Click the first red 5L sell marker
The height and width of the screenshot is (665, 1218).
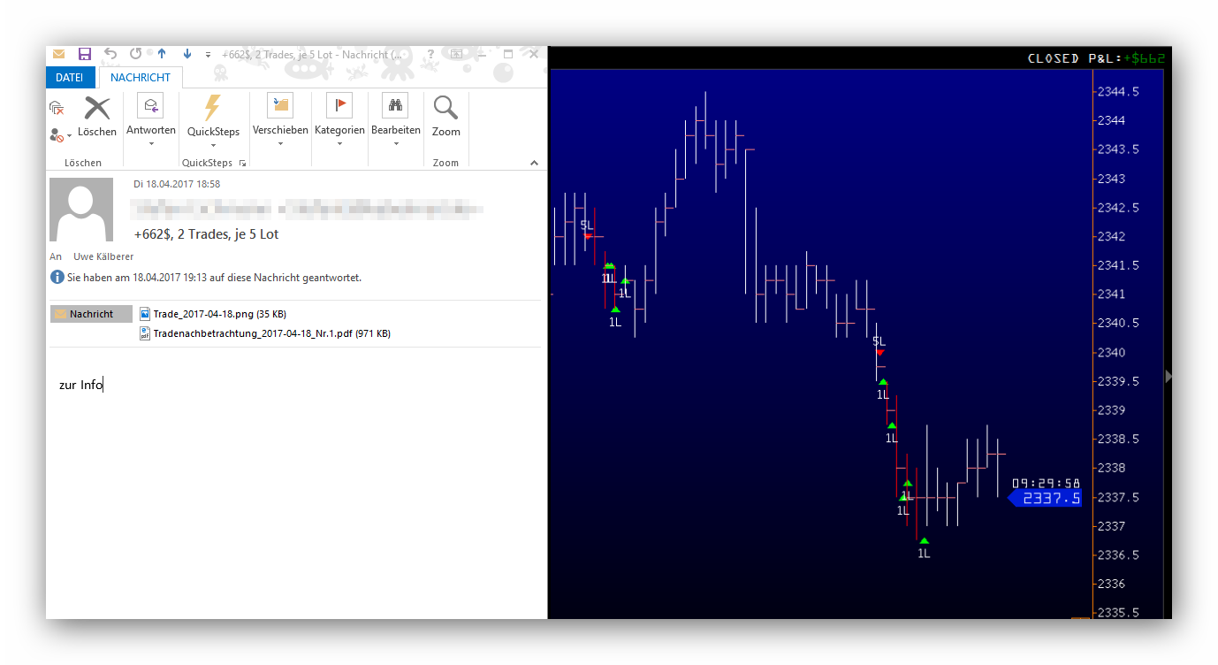coord(588,235)
